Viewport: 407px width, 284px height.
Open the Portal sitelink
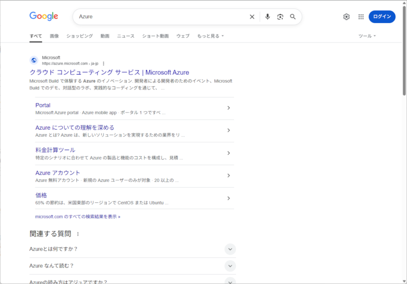coord(43,105)
